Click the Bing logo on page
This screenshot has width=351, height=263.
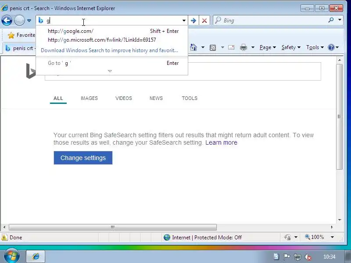(x=31, y=71)
